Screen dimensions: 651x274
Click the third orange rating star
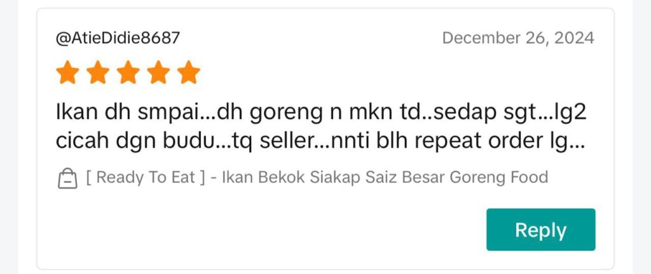point(128,72)
